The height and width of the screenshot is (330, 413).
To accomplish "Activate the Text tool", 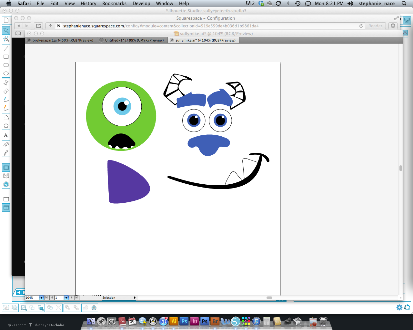I will pyautogui.click(x=6, y=135).
